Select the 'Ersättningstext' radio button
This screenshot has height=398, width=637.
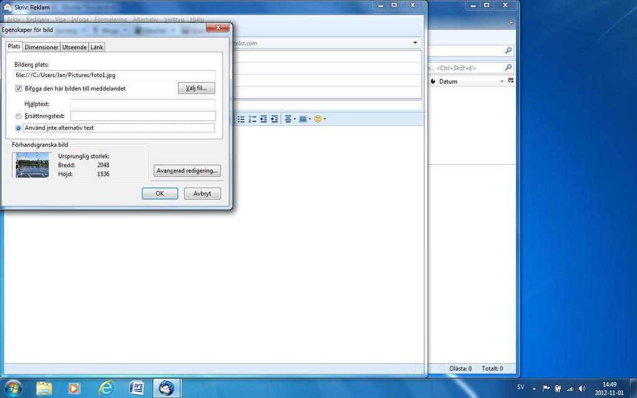(x=18, y=116)
